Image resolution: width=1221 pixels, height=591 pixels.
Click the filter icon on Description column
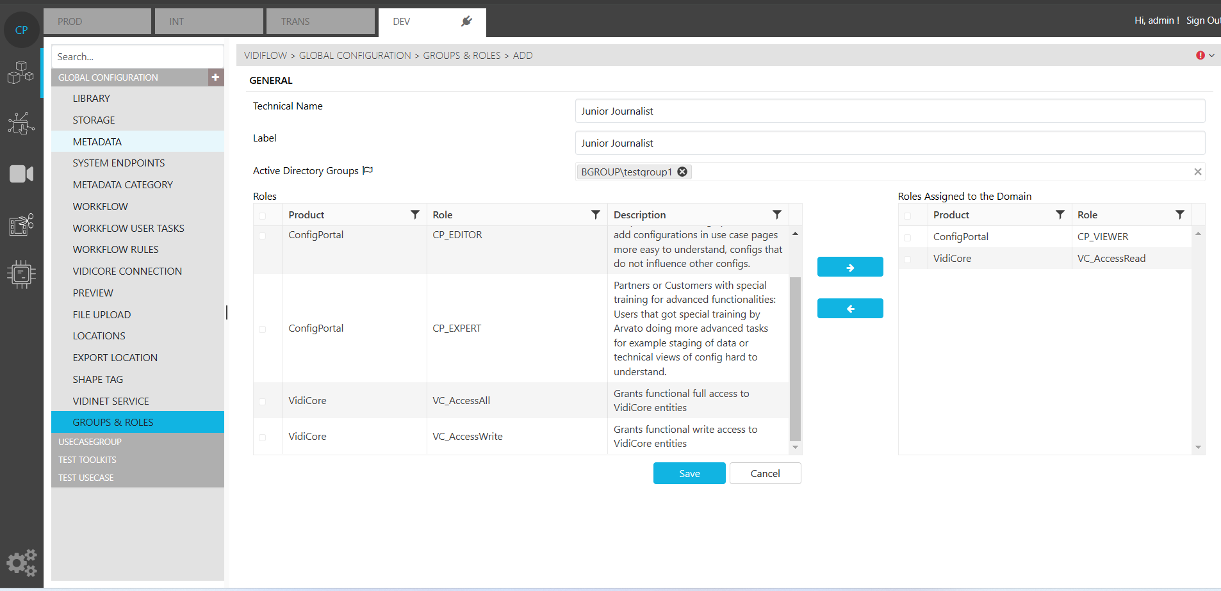pos(776,215)
